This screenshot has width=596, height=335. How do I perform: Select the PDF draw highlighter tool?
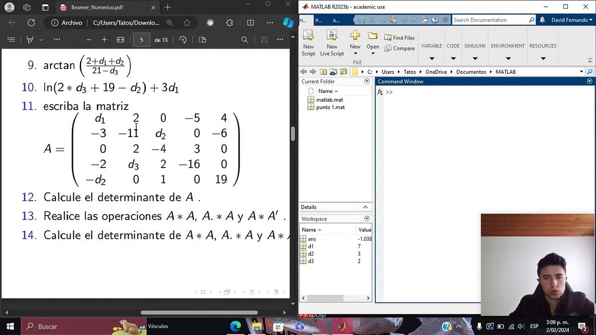tap(30, 40)
